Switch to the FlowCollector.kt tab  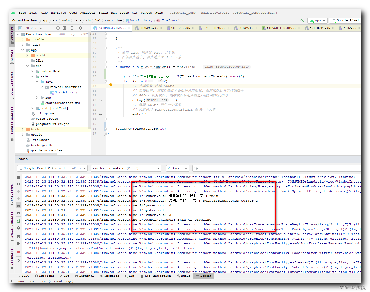pyautogui.click(x=281, y=28)
